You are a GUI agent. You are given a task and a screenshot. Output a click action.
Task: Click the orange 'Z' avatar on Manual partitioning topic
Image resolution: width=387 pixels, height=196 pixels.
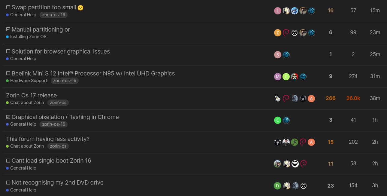click(x=277, y=33)
